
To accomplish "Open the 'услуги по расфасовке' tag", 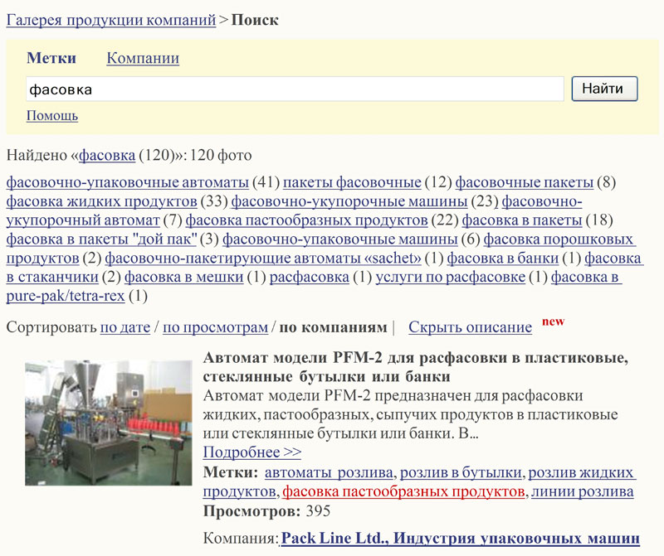I will [450, 278].
